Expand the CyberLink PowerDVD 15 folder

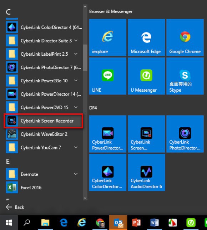click(76, 107)
